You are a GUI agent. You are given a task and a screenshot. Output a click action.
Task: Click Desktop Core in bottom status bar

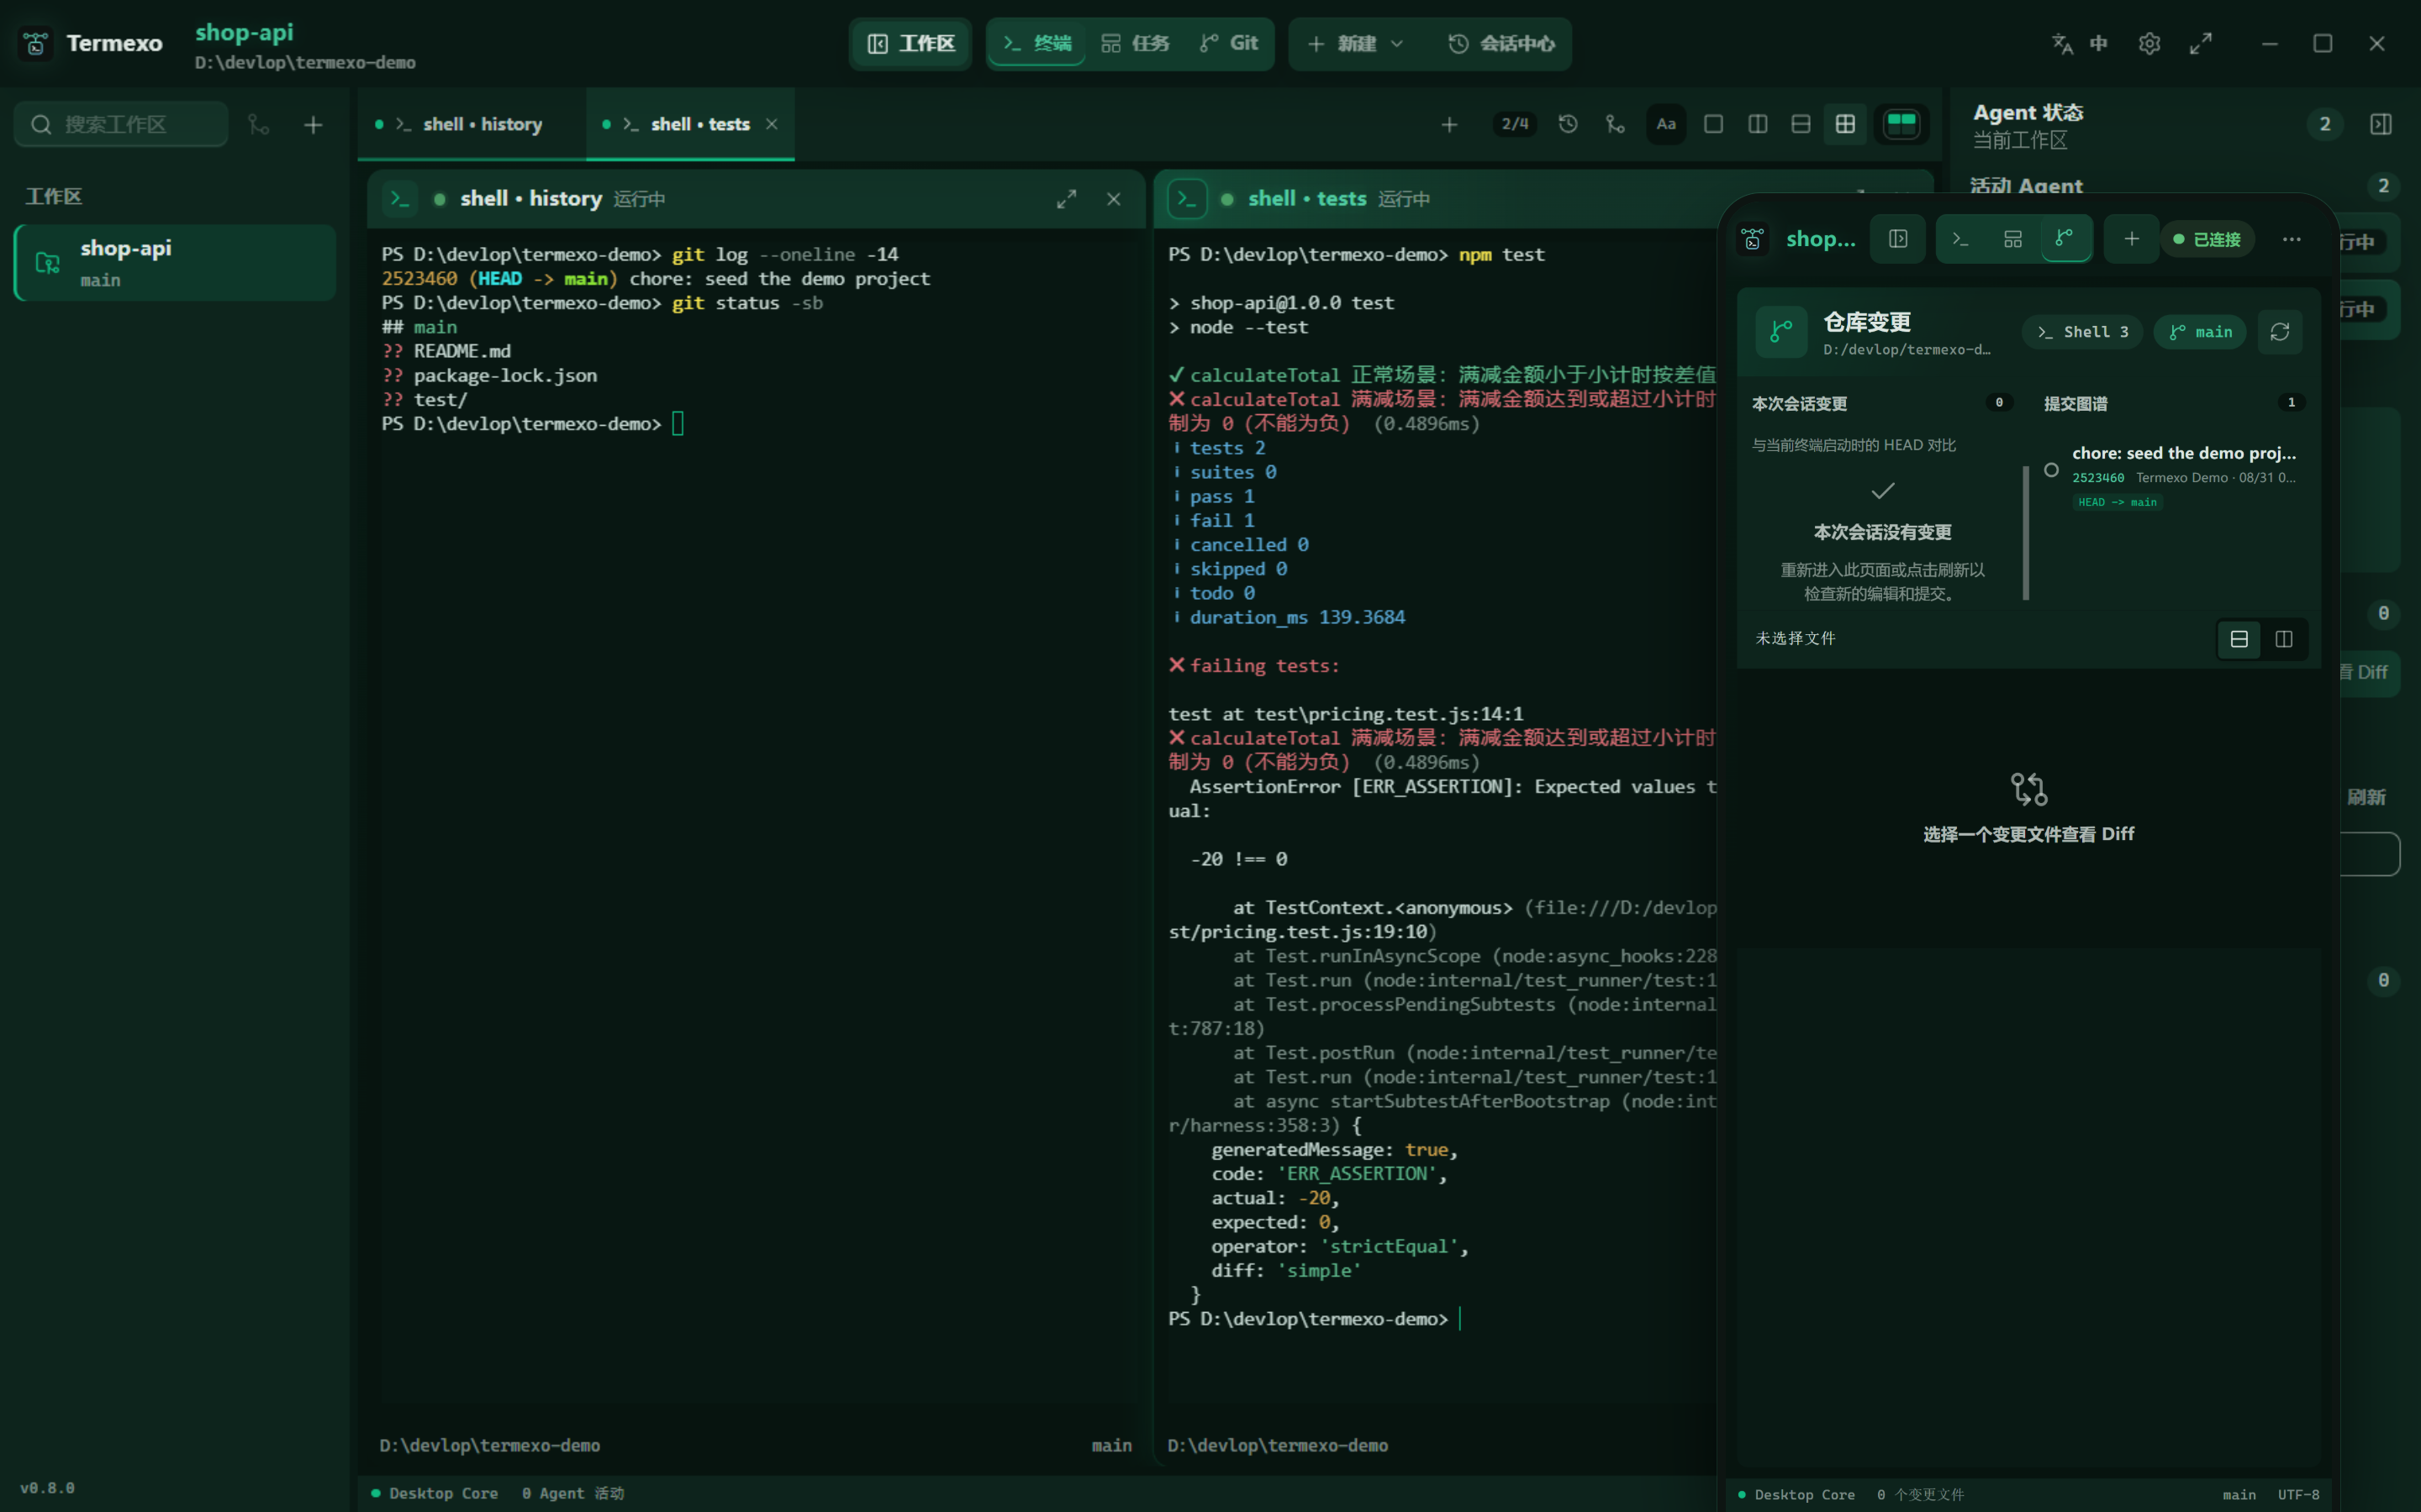coord(435,1493)
